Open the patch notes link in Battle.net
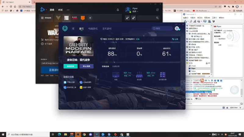This screenshot has height=137, width=244. point(47,44)
